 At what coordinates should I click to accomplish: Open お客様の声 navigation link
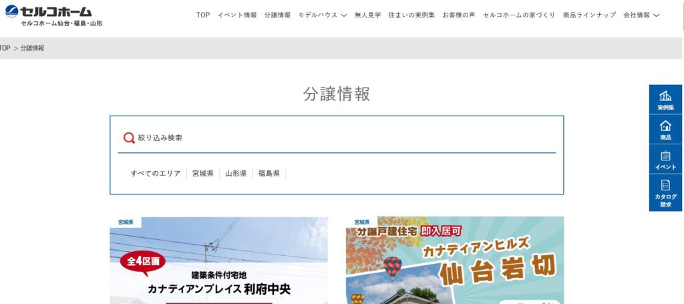[x=458, y=15]
